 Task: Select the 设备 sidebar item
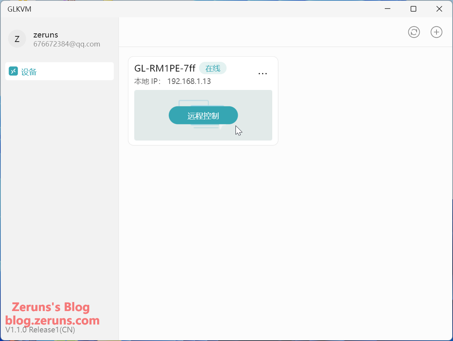(59, 72)
